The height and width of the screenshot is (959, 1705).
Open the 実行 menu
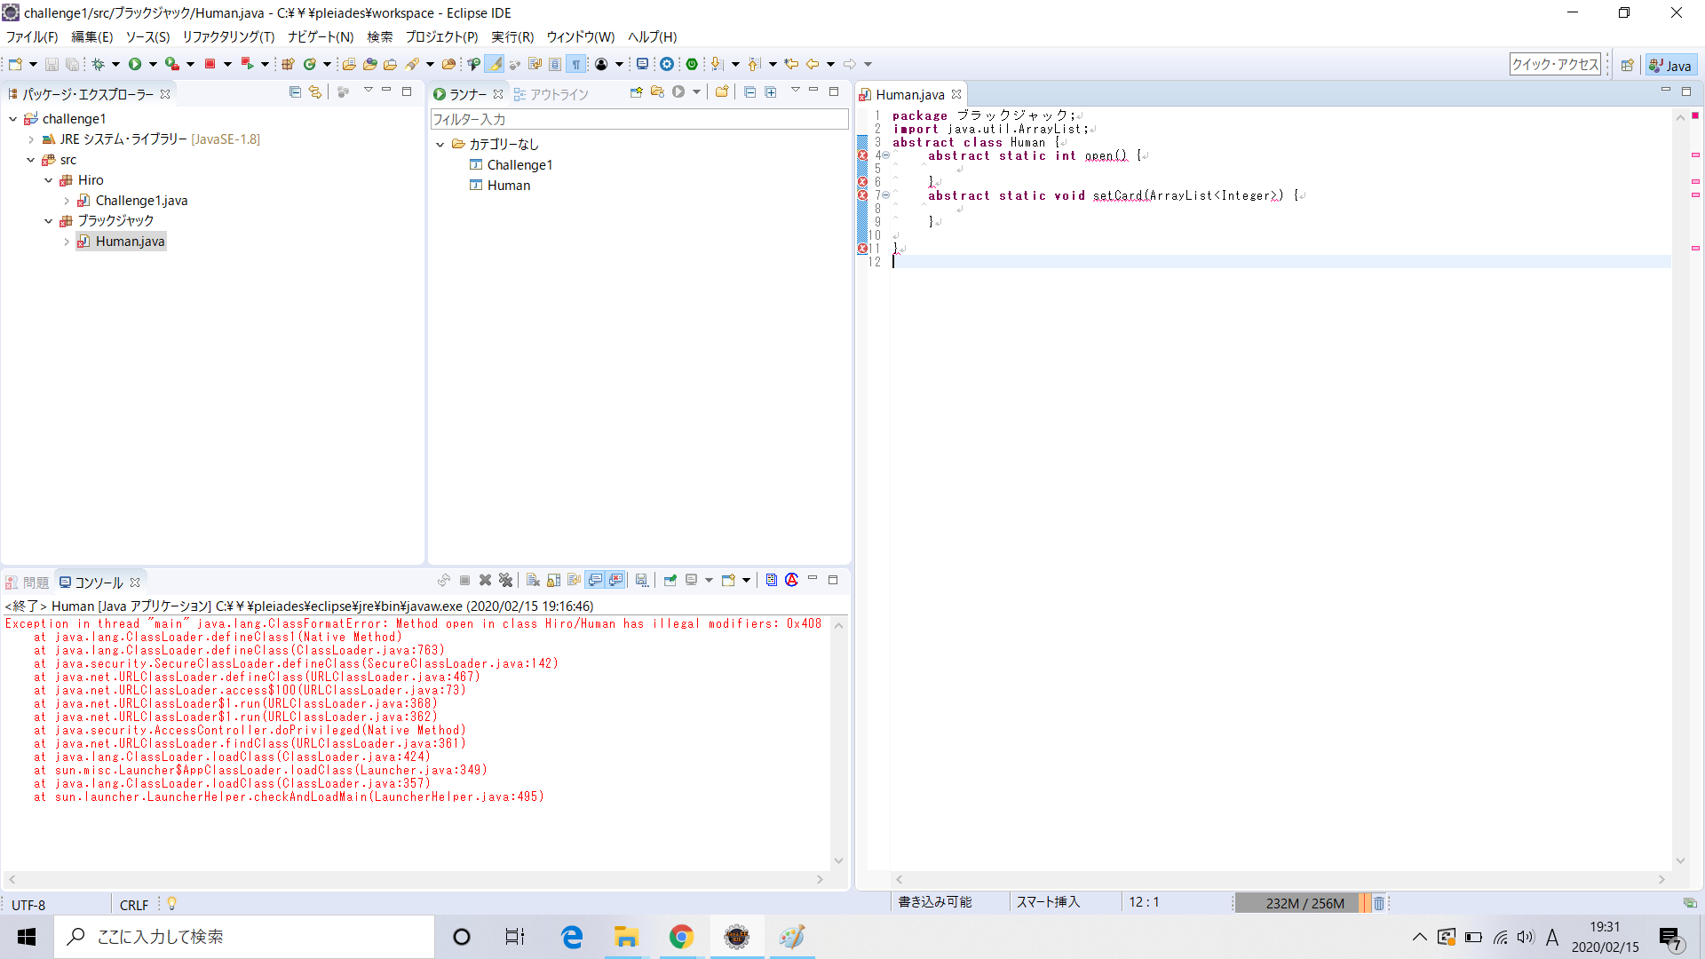(x=512, y=36)
